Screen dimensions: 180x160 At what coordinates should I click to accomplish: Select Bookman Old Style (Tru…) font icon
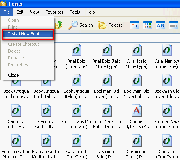107,80
